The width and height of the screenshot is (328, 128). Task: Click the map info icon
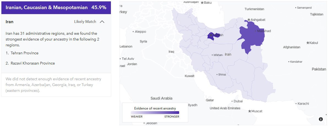[321, 119]
